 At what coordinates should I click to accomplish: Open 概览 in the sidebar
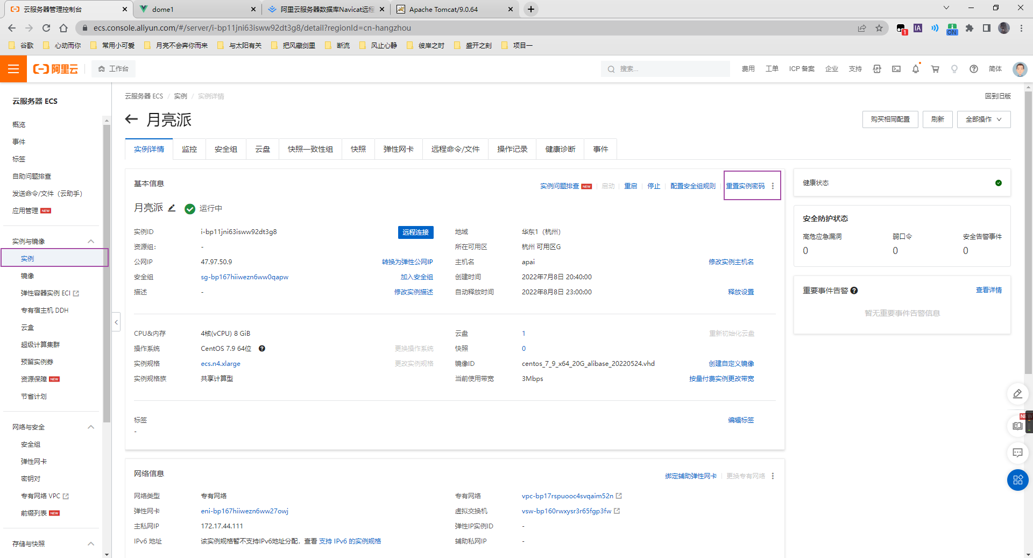tap(19, 124)
